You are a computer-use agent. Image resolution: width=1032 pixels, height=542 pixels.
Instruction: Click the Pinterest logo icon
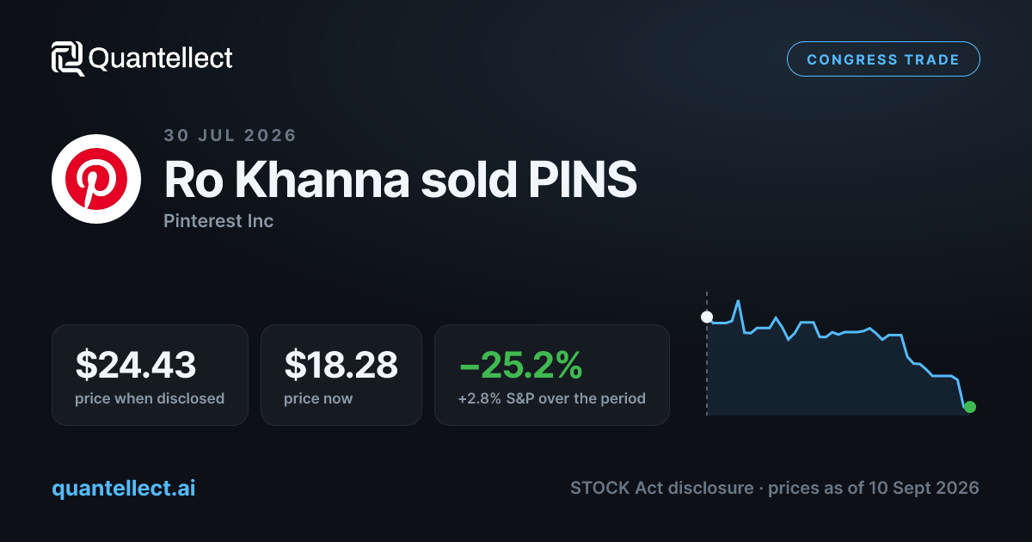point(96,180)
